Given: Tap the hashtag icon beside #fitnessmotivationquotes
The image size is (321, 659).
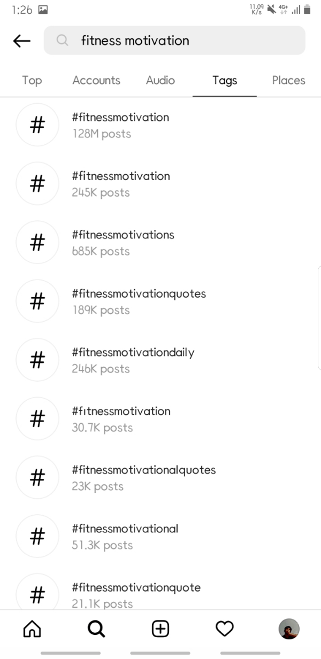Looking at the screenshot, I should tap(37, 301).
